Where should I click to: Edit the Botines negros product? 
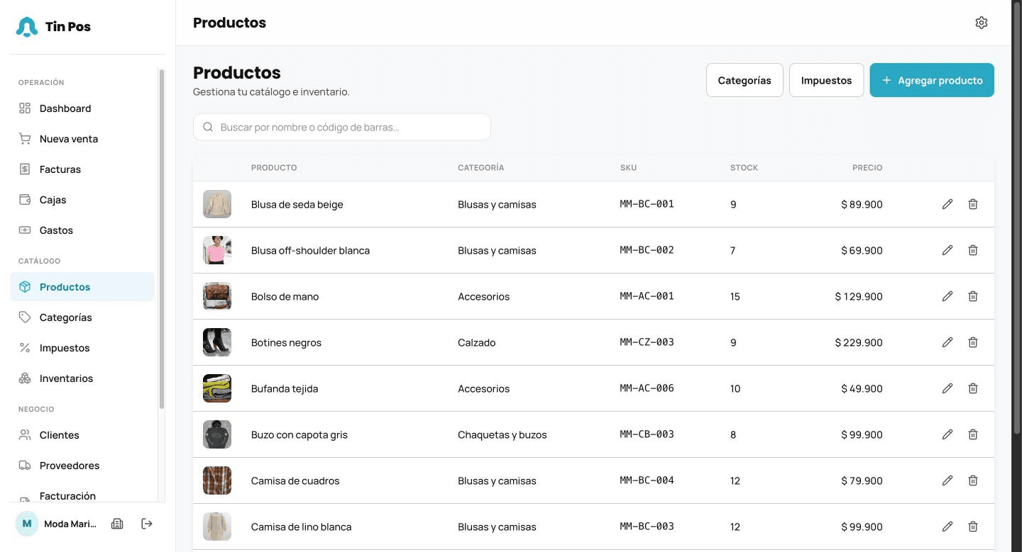947,342
